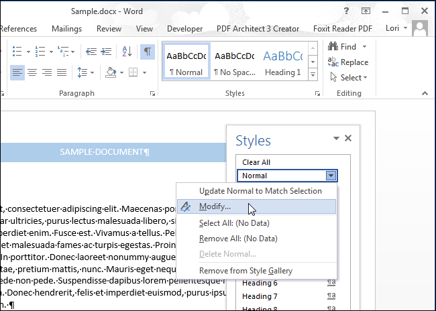436x311 pixels.
Task: Center the paragraph text
Action: click(x=32, y=72)
